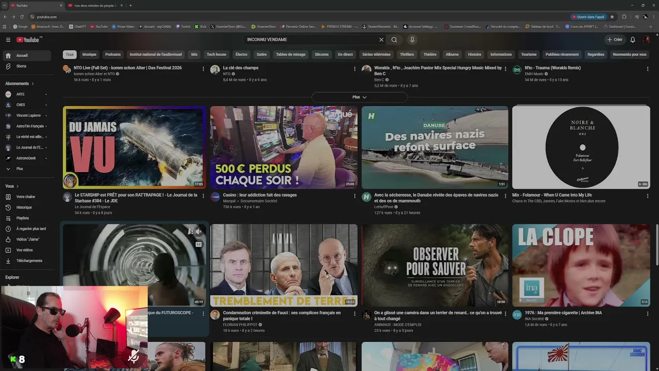This screenshot has height=371, width=659.
Task: Open options for La clé des champs
Action: click(354, 69)
